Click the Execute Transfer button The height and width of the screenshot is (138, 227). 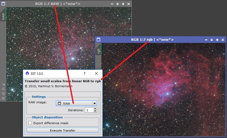(x=63, y=130)
